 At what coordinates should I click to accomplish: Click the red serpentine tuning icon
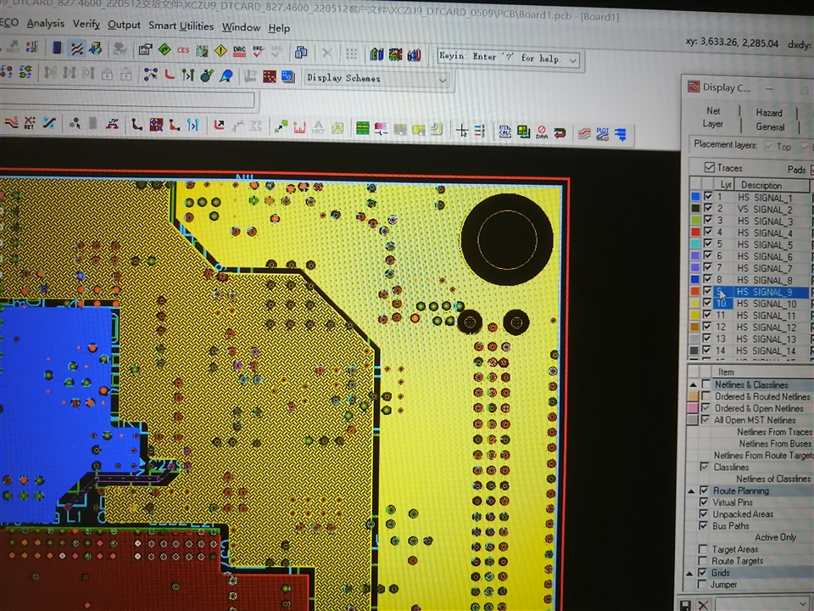coord(10,122)
